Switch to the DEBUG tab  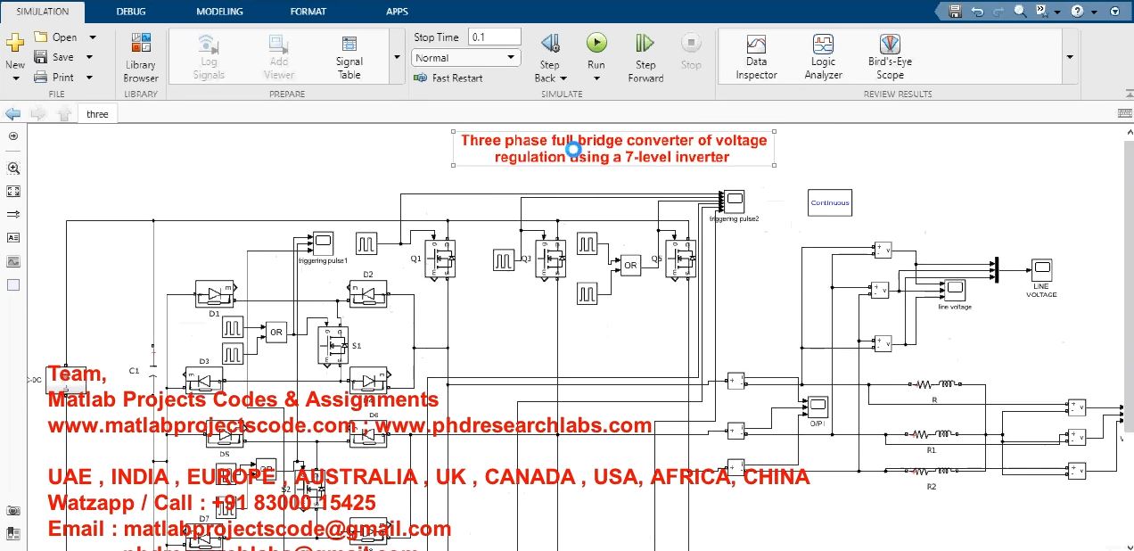(x=131, y=12)
